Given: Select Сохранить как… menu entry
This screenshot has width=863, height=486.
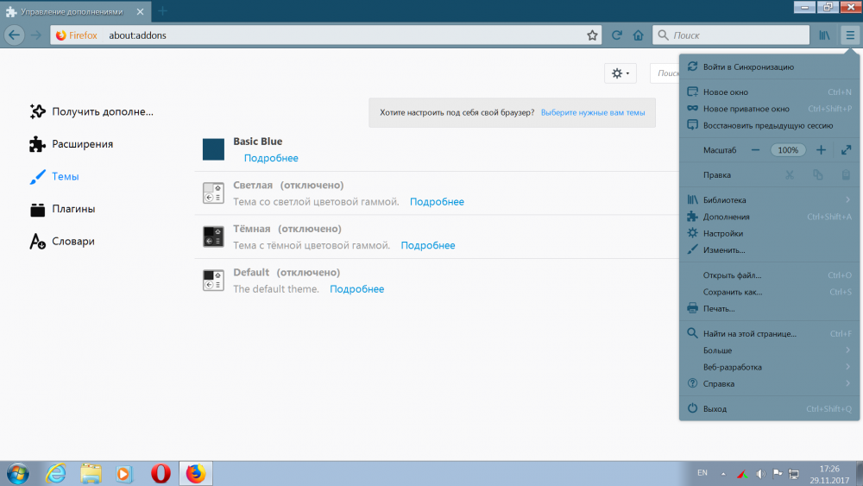Looking at the screenshot, I should [x=770, y=292].
